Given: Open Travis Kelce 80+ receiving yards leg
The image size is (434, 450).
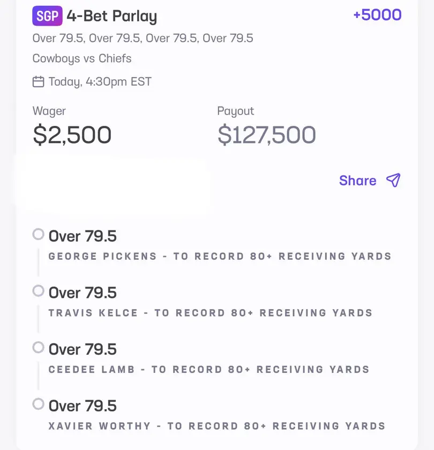Looking at the screenshot, I should point(210,313).
